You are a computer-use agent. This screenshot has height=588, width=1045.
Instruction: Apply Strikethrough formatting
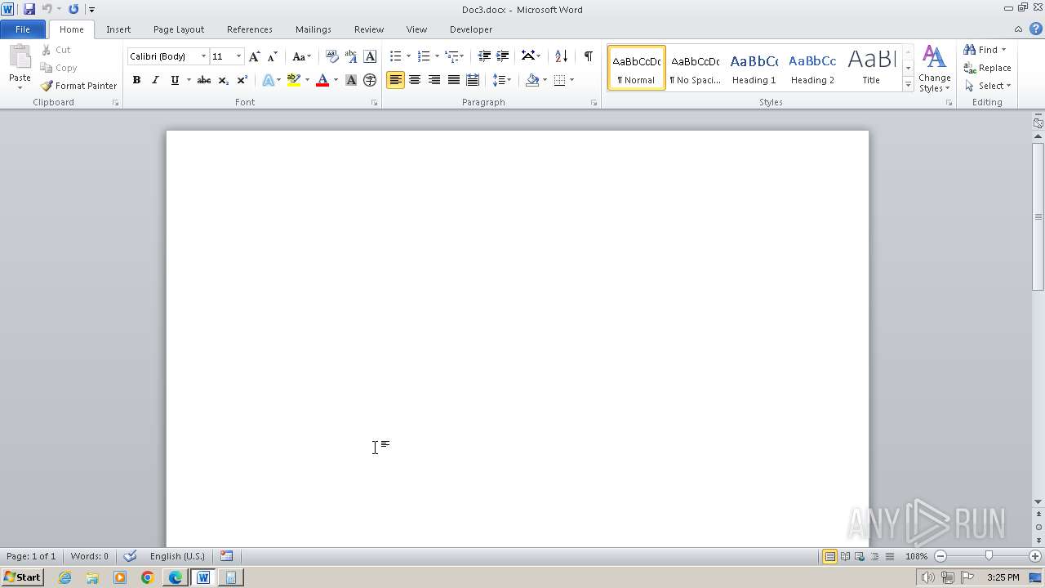click(204, 80)
